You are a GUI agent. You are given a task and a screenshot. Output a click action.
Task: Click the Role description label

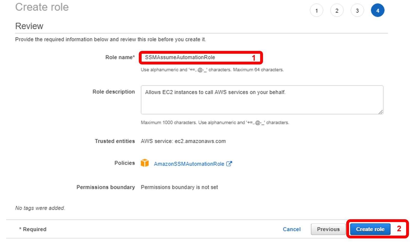point(113,92)
